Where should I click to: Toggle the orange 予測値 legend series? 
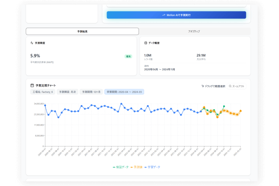coord(137,166)
